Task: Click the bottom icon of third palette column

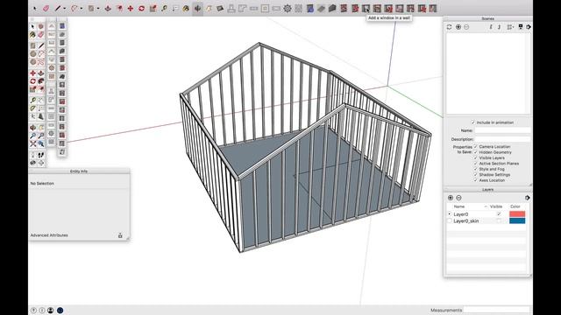Action: (62, 152)
